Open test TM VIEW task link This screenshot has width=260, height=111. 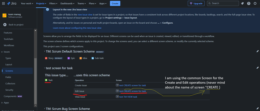(128, 97)
